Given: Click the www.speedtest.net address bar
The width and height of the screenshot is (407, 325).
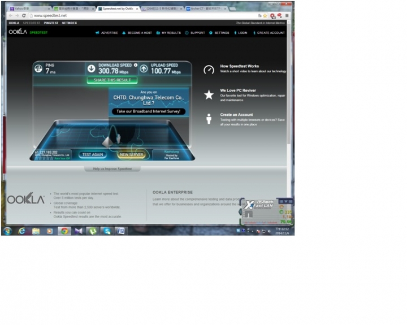Looking at the screenshot, I should pyautogui.click(x=143, y=16).
